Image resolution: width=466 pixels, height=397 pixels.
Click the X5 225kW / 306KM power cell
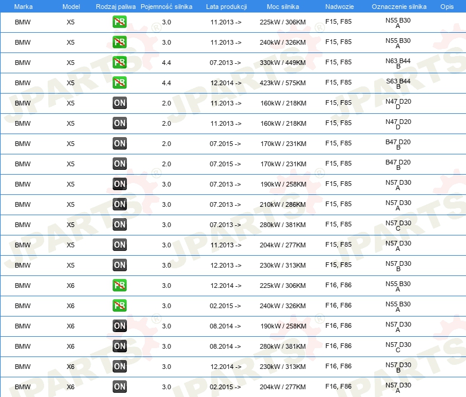tap(282, 22)
